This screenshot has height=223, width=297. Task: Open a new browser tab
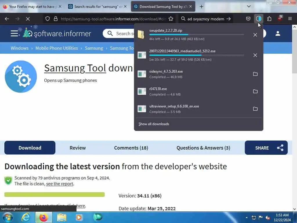pos(201,7)
